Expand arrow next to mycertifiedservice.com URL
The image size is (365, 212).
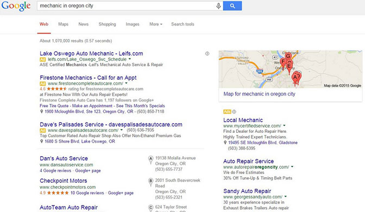284,126
